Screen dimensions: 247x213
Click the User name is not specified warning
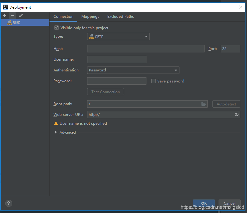coord(80,124)
